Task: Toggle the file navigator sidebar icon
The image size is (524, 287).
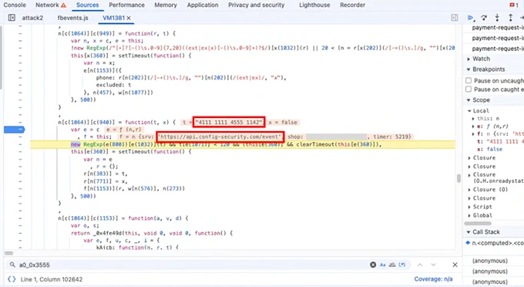Action: point(12,18)
